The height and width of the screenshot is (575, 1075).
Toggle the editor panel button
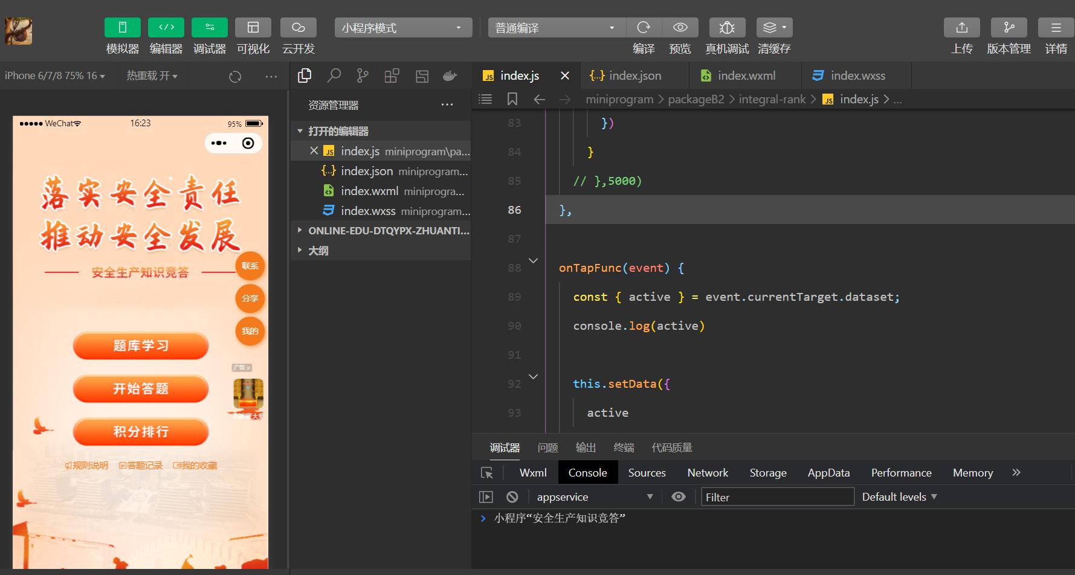pyautogui.click(x=166, y=28)
